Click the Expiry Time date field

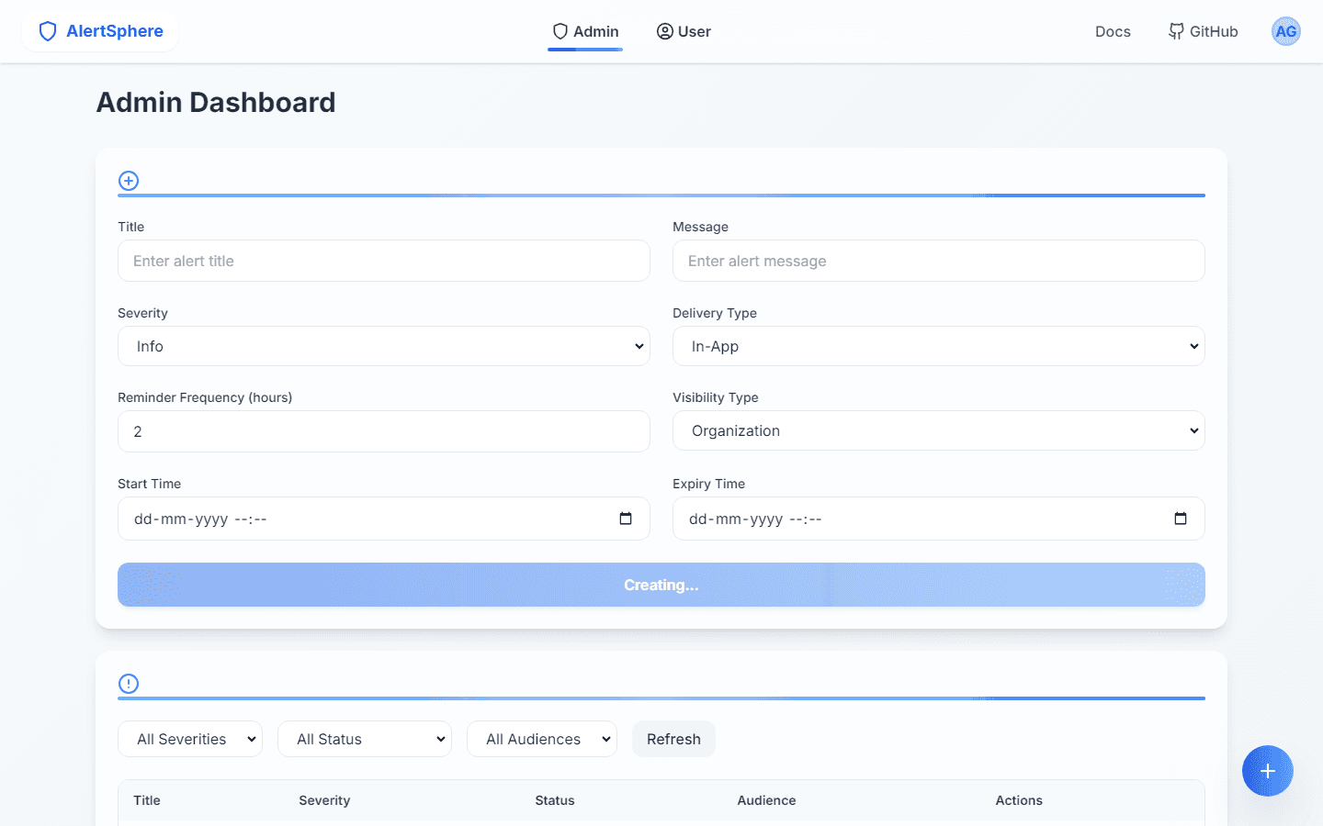tap(939, 519)
